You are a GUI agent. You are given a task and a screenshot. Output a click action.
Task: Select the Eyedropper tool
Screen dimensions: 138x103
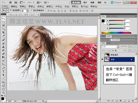3,36
